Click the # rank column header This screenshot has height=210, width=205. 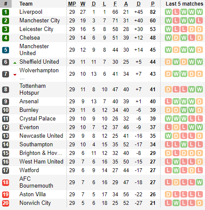click(6, 4)
